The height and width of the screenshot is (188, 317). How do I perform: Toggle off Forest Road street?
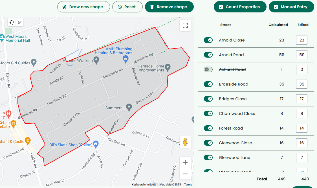[x=208, y=128]
